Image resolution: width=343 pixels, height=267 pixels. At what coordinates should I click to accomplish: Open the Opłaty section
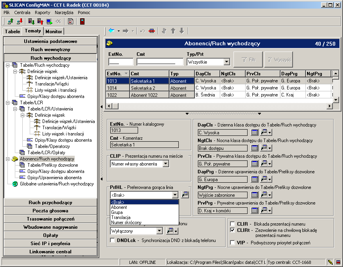click(50, 235)
